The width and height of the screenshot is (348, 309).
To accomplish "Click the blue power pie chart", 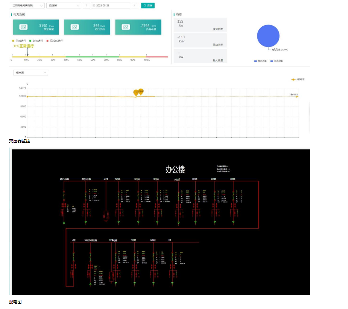I will tap(268, 36).
